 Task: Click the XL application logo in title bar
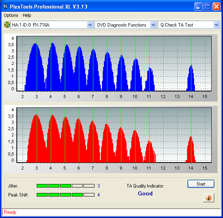pos(5,6)
